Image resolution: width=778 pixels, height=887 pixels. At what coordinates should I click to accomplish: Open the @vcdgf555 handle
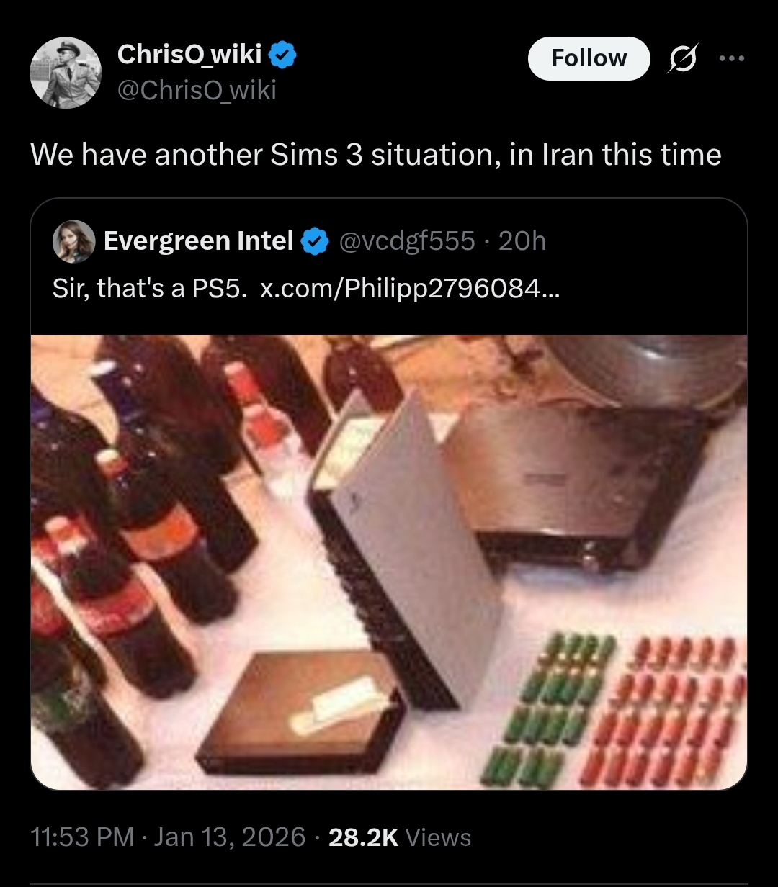(407, 241)
